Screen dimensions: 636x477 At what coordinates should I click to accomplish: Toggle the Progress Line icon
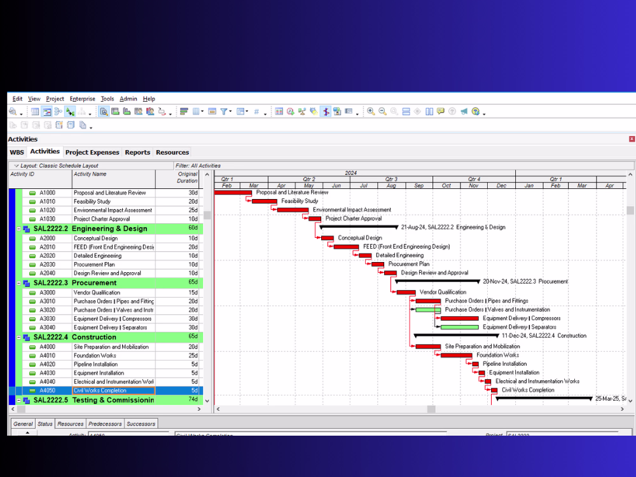(x=326, y=111)
